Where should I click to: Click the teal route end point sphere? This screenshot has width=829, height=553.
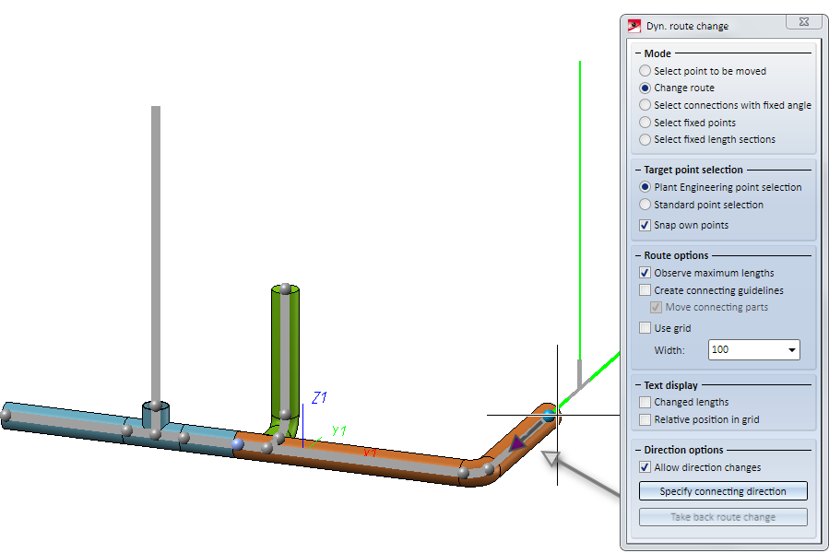(549, 415)
